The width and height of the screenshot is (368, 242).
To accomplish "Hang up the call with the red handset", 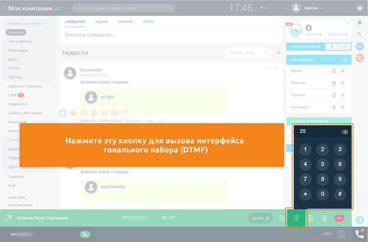I will (x=339, y=218).
